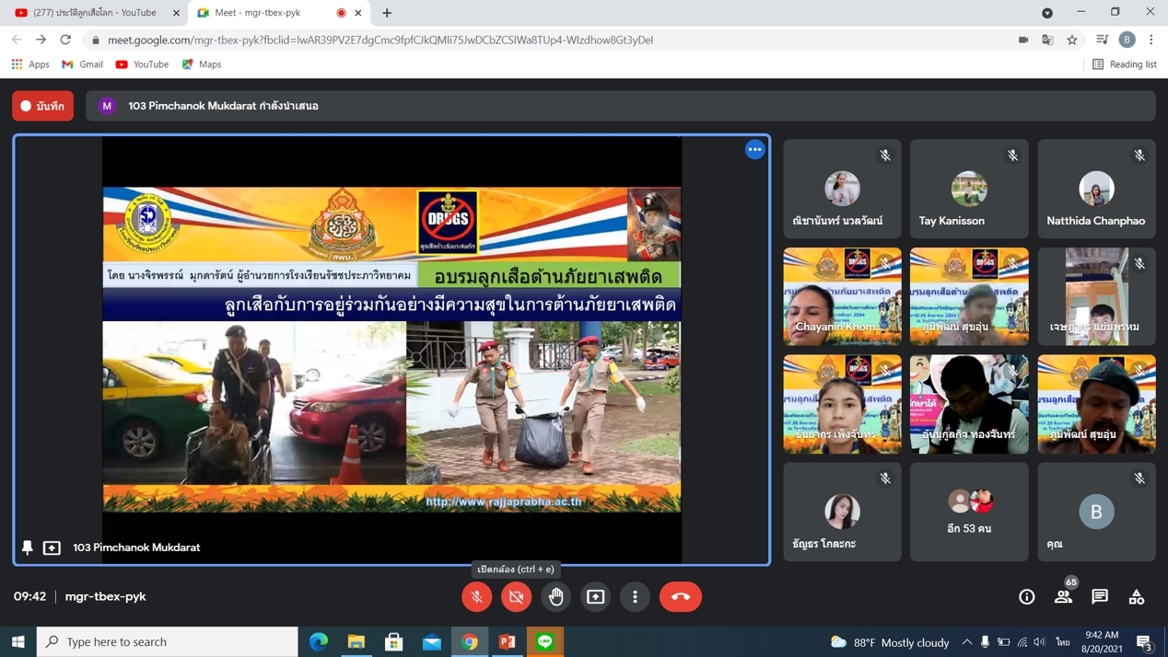Unpin the presentation using pin icon
Screen dimensions: 1168x657
(x=28, y=547)
